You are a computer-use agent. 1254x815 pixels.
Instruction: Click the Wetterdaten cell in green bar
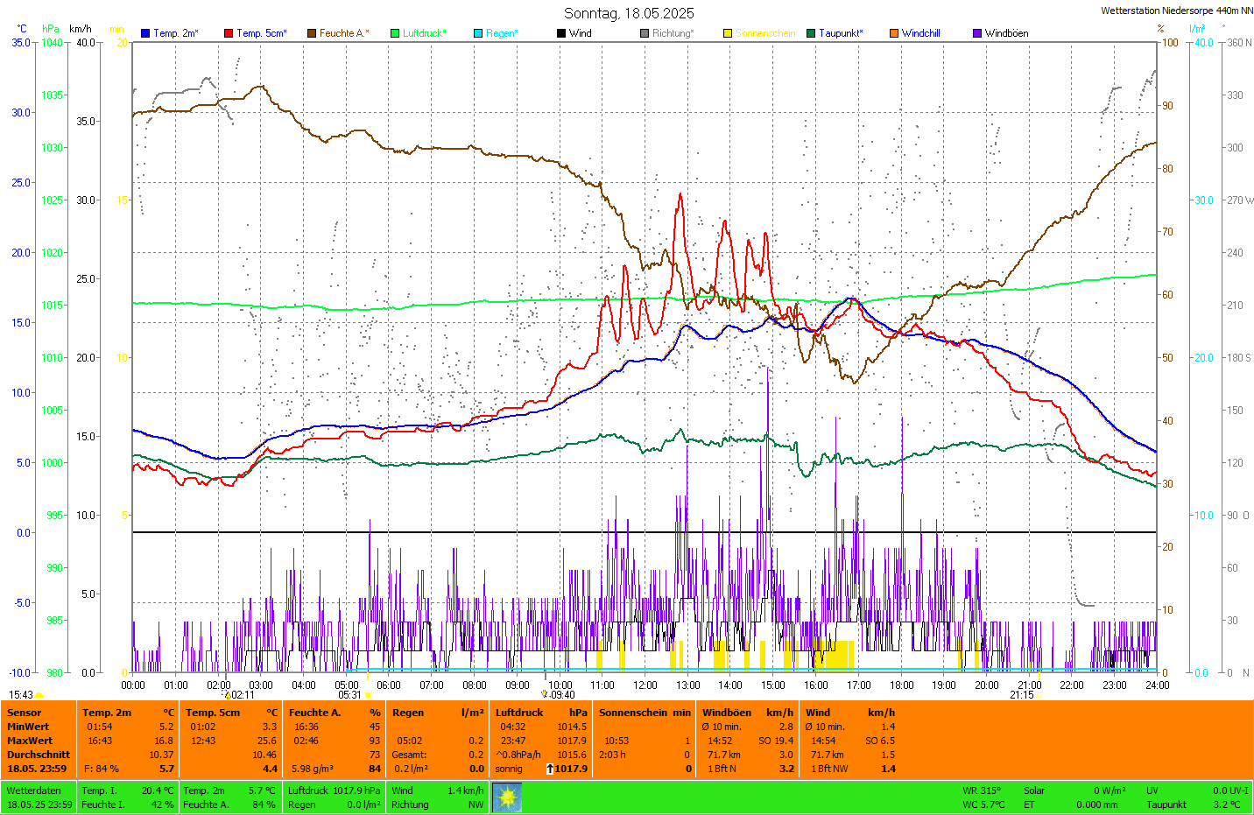(33, 790)
